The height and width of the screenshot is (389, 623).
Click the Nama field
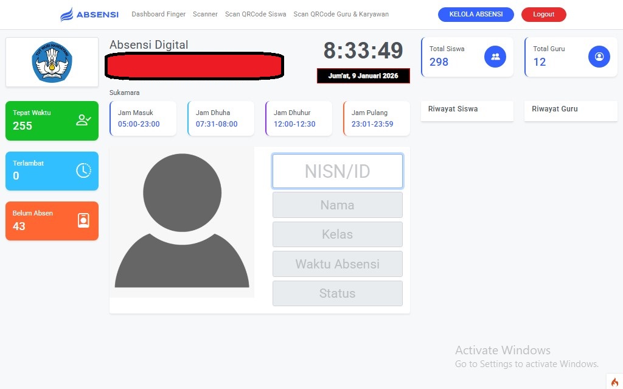[x=337, y=205]
